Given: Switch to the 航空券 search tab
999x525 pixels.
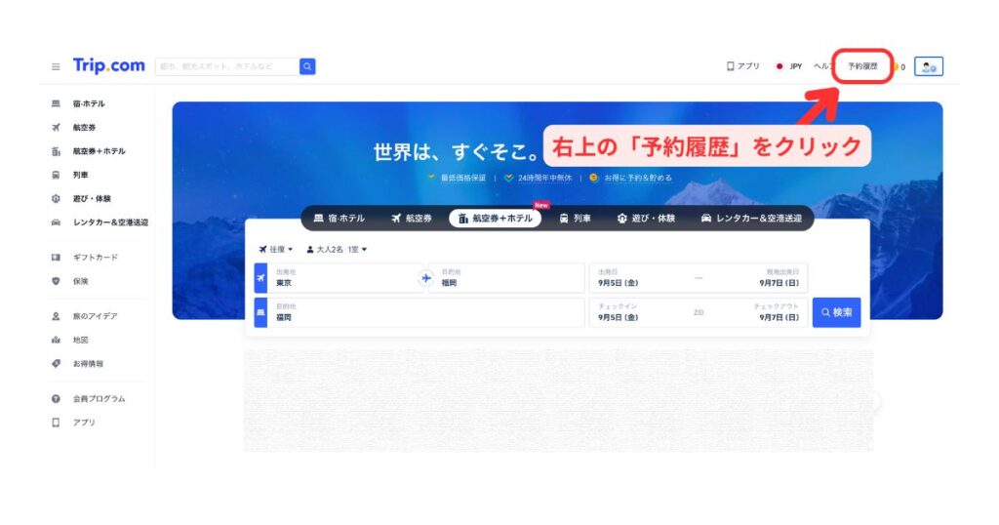Looking at the screenshot, I should point(412,218).
